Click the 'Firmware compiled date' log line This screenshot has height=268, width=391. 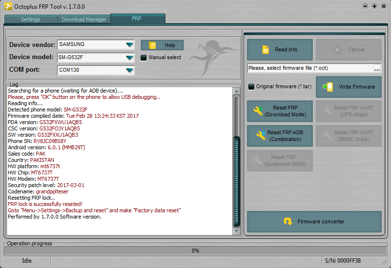coord(73,116)
